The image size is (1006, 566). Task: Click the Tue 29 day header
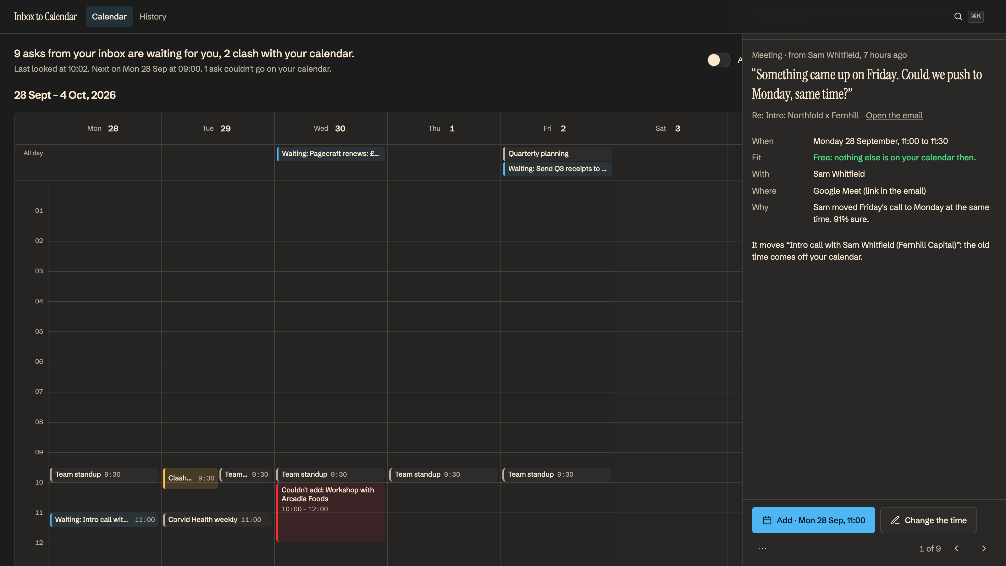(217, 129)
